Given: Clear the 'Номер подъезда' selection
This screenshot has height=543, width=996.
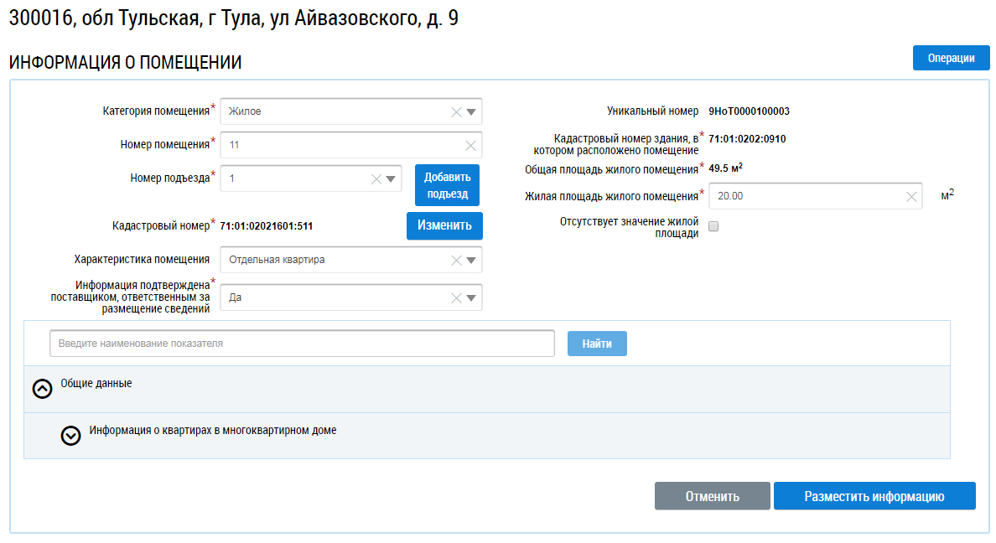Looking at the screenshot, I should pos(376,179).
